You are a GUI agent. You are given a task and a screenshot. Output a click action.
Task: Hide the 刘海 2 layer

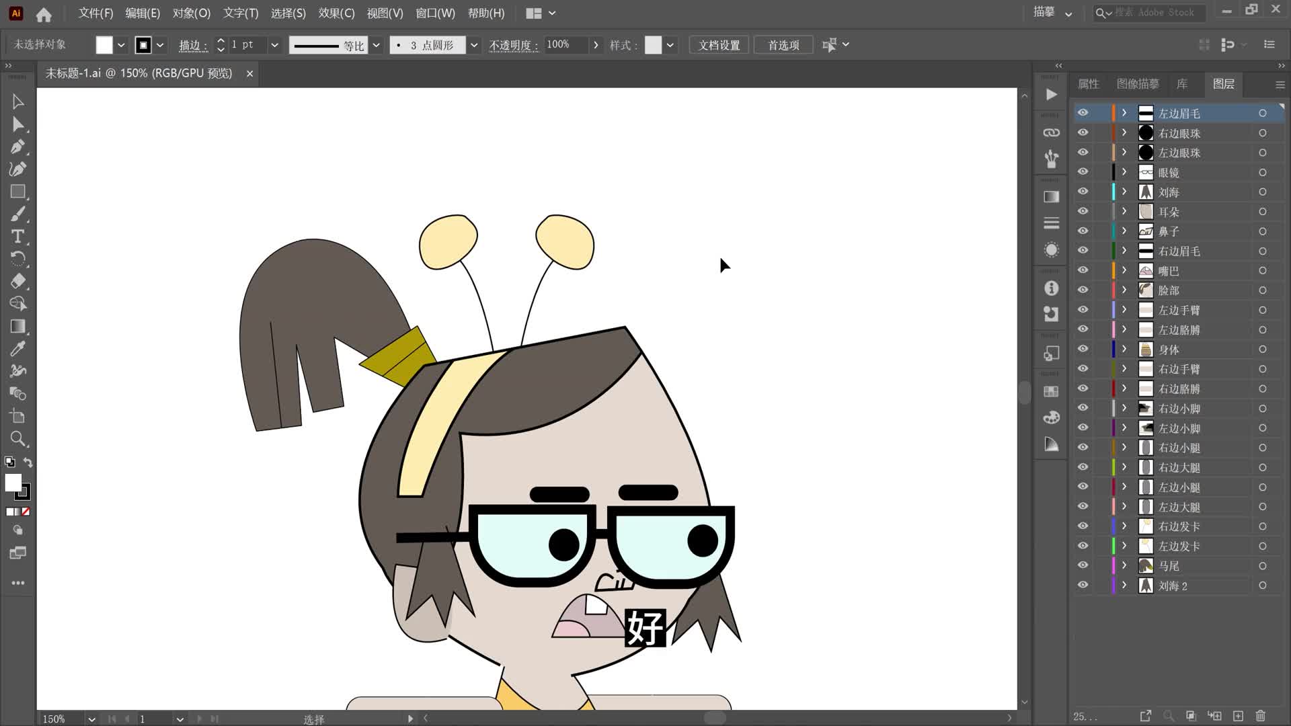pos(1083,586)
